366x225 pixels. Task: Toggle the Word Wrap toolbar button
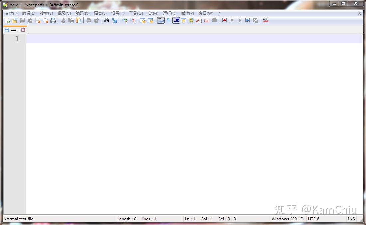[x=161, y=20]
